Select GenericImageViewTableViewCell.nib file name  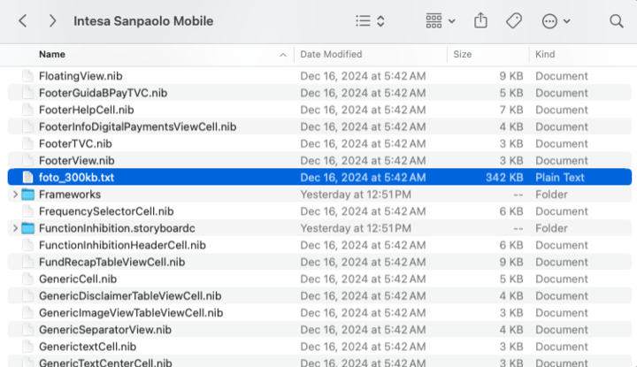tap(131, 313)
